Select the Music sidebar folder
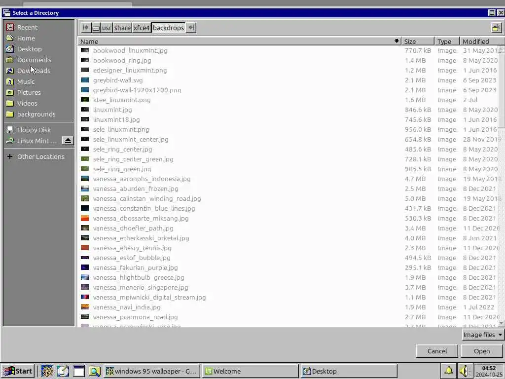Screen dimensions: 505x379 click(x=38, y=81)
